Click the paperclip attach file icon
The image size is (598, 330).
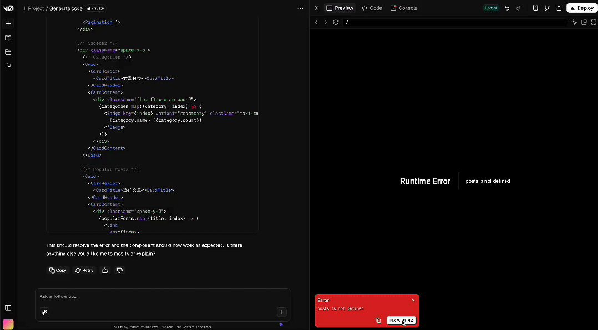44,312
